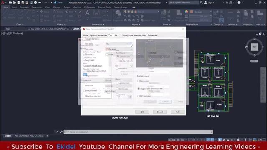Image resolution: width=267 pixels, height=150 pixels.
Task: Open the ALL DRAWINGS AND DETAILS layout tab
Action: point(29,136)
